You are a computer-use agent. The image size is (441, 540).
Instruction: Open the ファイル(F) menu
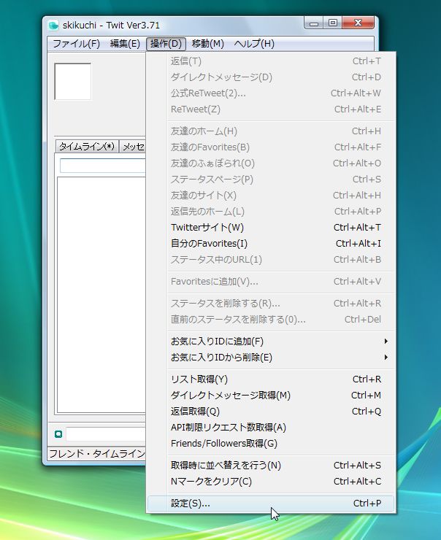(x=76, y=44)
